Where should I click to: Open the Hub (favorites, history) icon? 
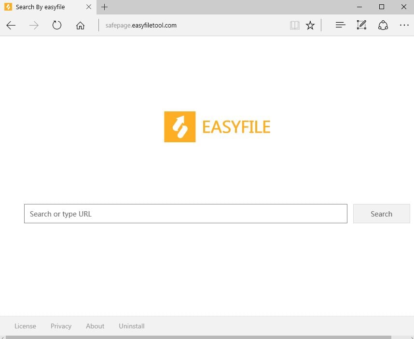340,25
